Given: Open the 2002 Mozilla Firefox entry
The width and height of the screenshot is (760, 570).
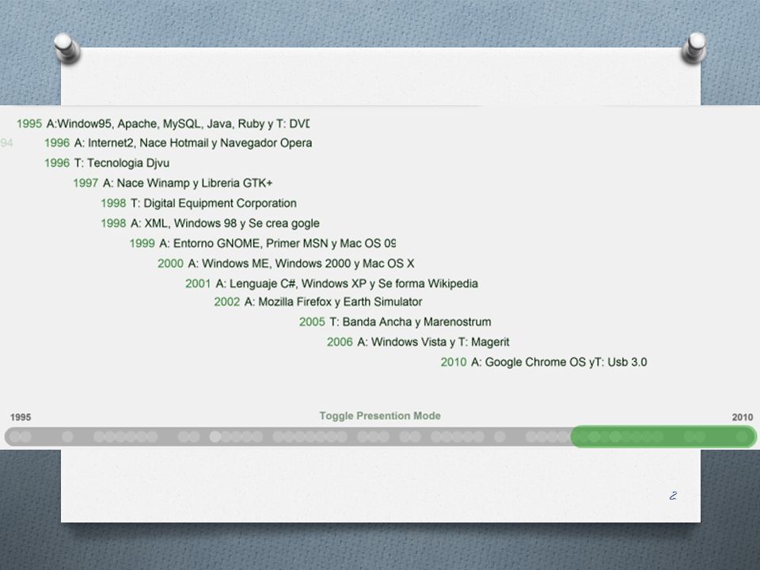Looking at the screenshot, I should pos(318,302).
